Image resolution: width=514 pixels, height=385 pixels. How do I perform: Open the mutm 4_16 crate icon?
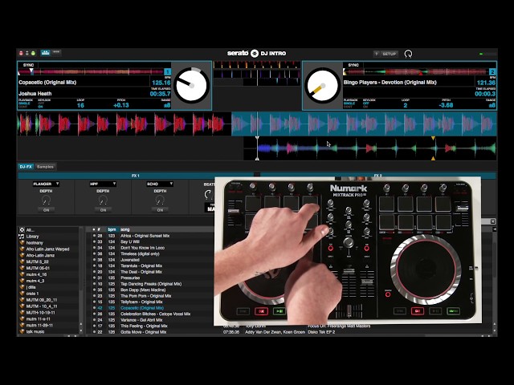pos(22,274)
